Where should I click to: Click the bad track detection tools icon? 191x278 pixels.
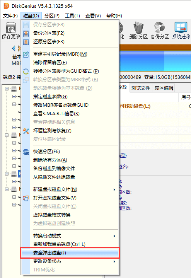point(26,131)
